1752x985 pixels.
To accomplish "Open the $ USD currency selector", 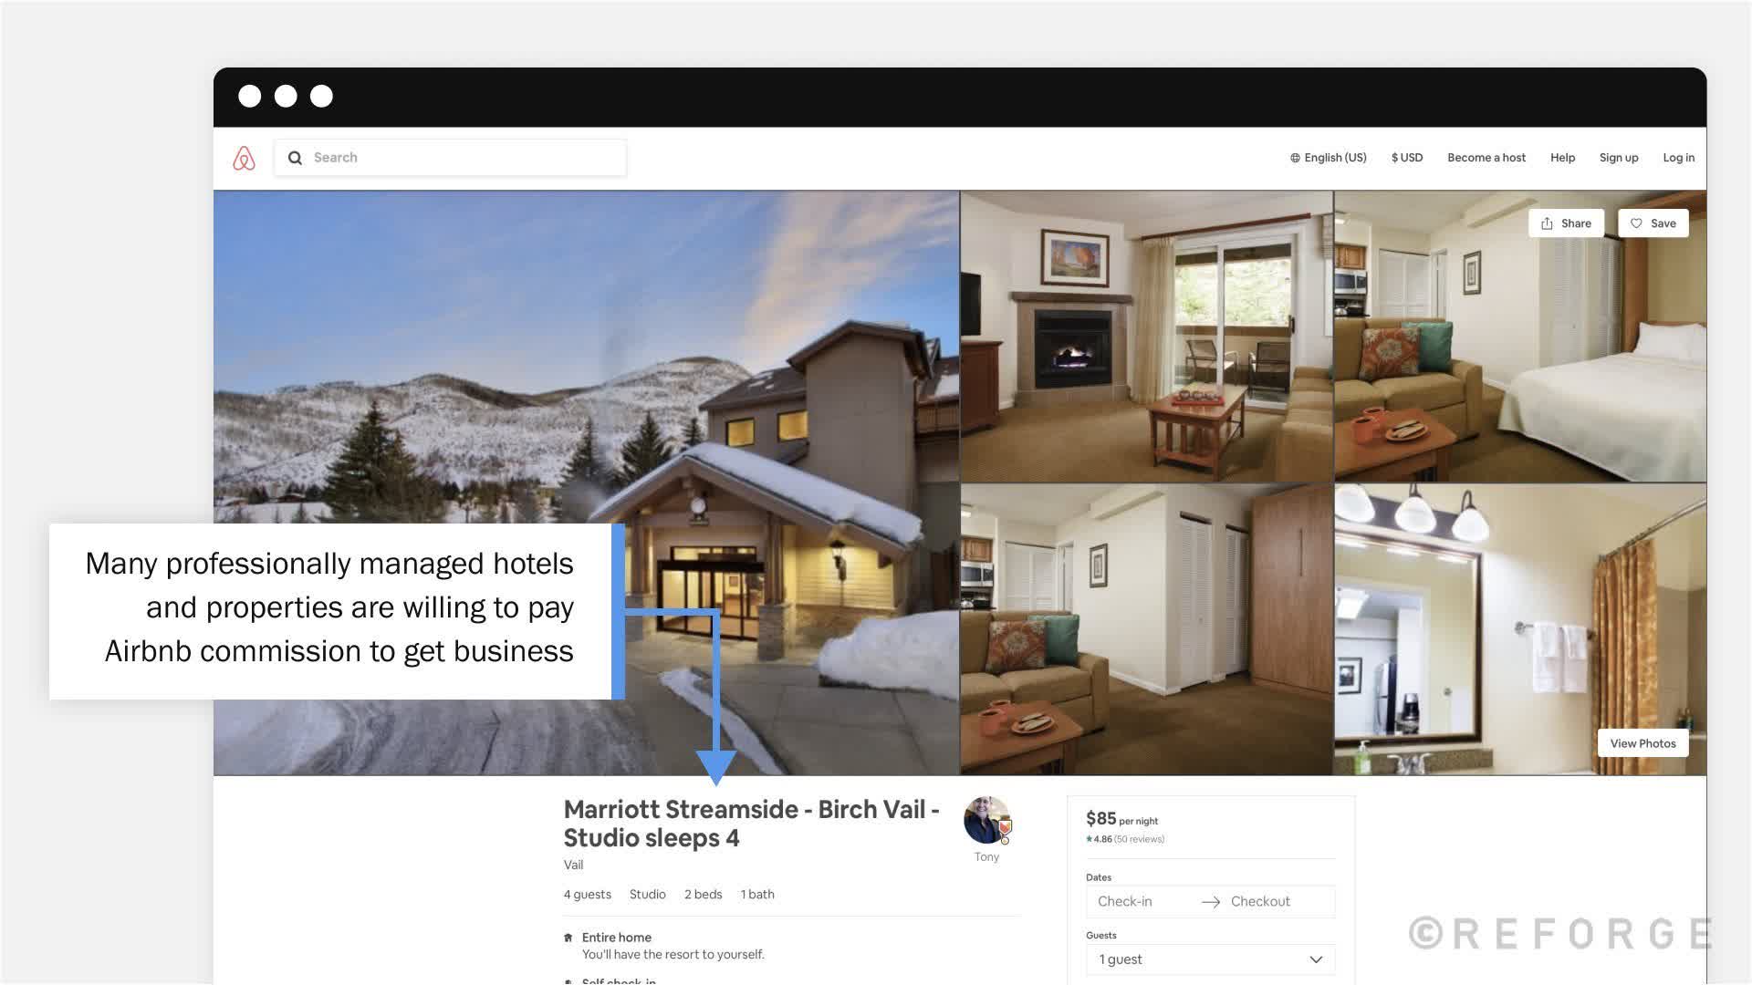I will [1406, 158].
